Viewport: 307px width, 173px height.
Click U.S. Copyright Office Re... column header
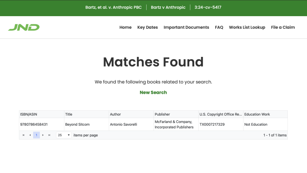tap(221, 114)
